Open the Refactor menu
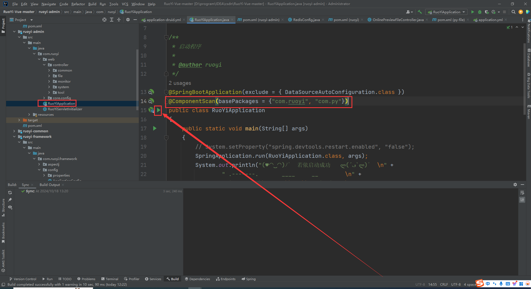The width and height of the screenshot is (531, 289). 78,4
